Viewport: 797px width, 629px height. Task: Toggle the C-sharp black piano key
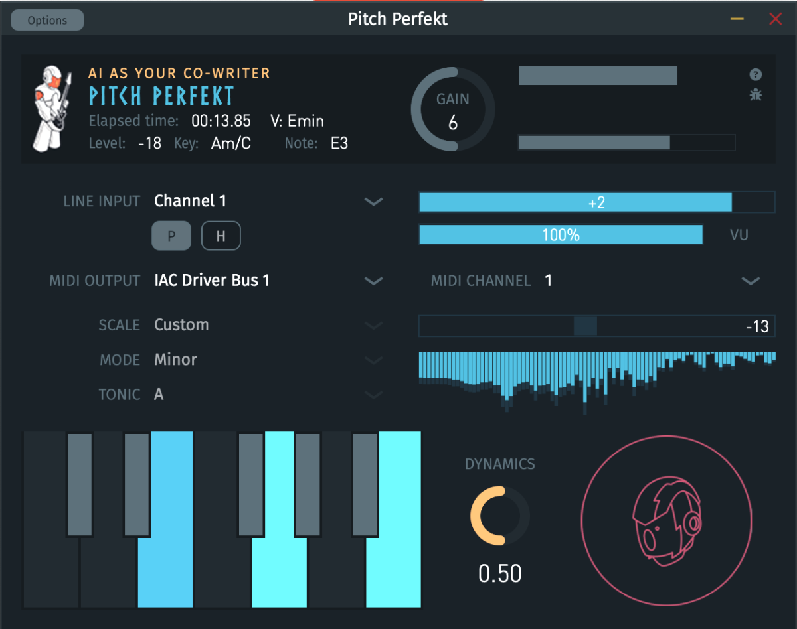click(80, 484)
